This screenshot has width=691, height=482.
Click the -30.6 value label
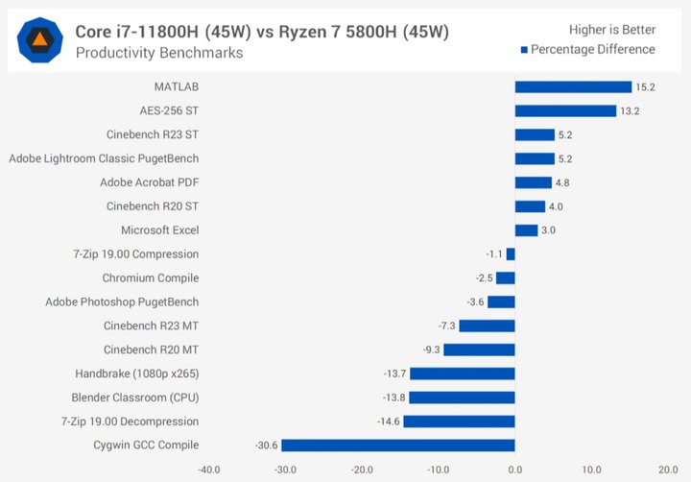click(x=266, y=446)
